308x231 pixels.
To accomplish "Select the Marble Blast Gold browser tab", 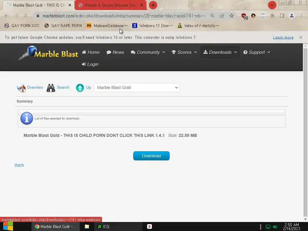I will coord(39,5).
